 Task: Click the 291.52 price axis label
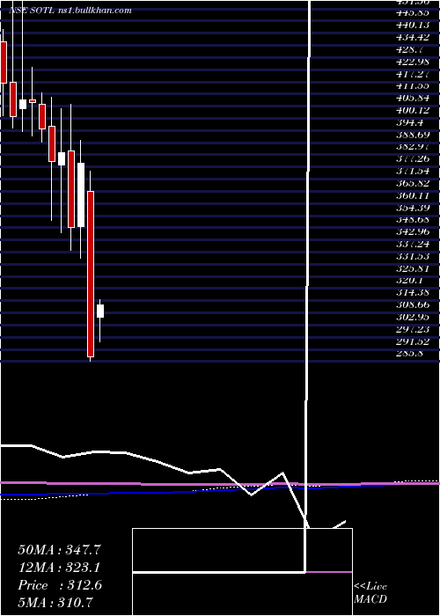(413, 341)
